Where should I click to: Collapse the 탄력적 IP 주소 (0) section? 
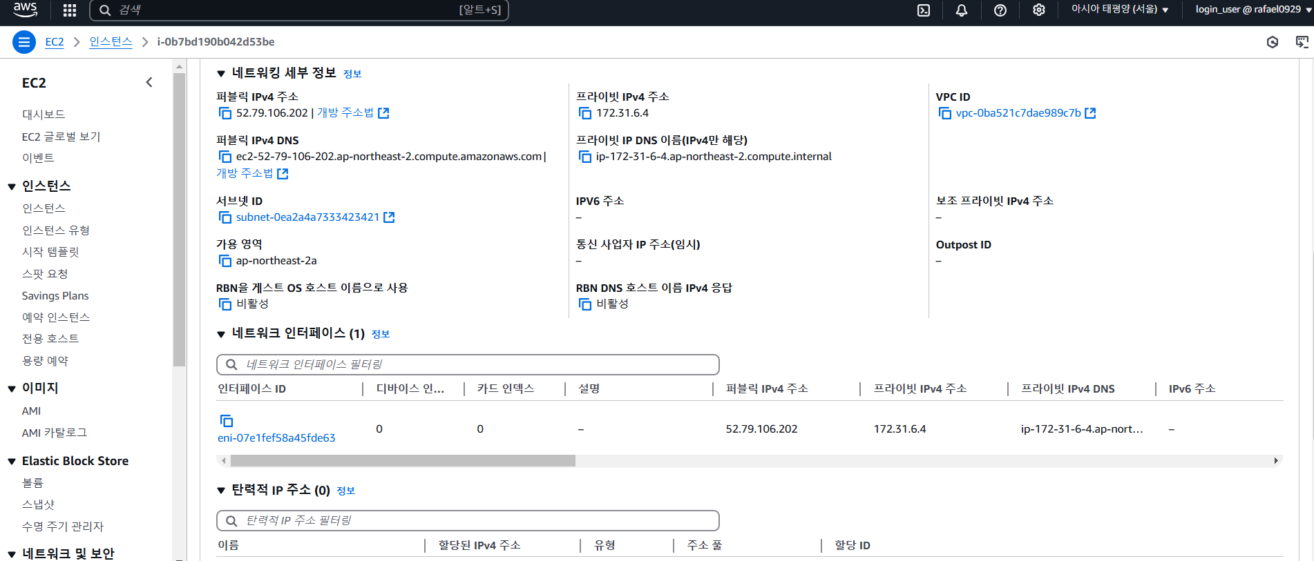click(x=221, y=491)
